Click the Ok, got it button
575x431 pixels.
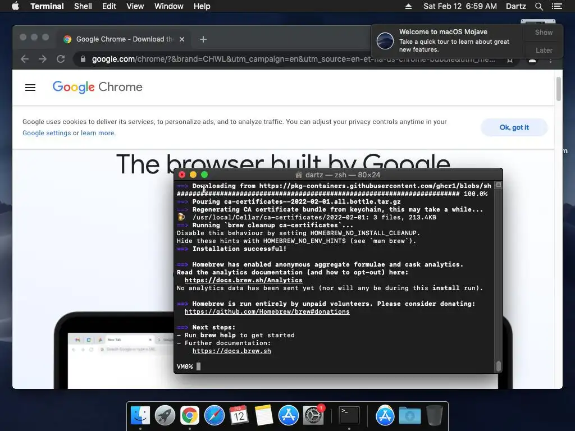click(x=514, y=127)
